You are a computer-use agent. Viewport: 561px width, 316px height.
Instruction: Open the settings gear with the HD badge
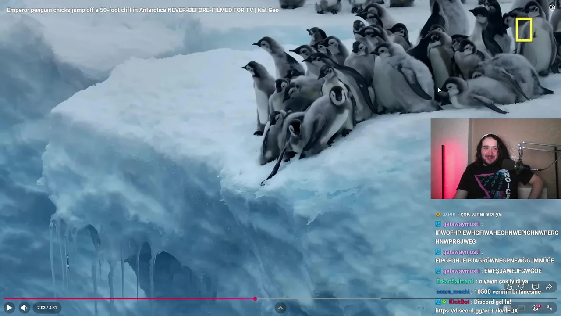point(536,308)
